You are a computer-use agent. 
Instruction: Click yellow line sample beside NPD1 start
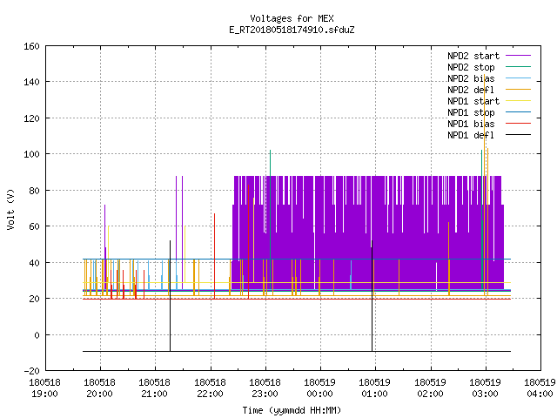[x=519, y=101]
